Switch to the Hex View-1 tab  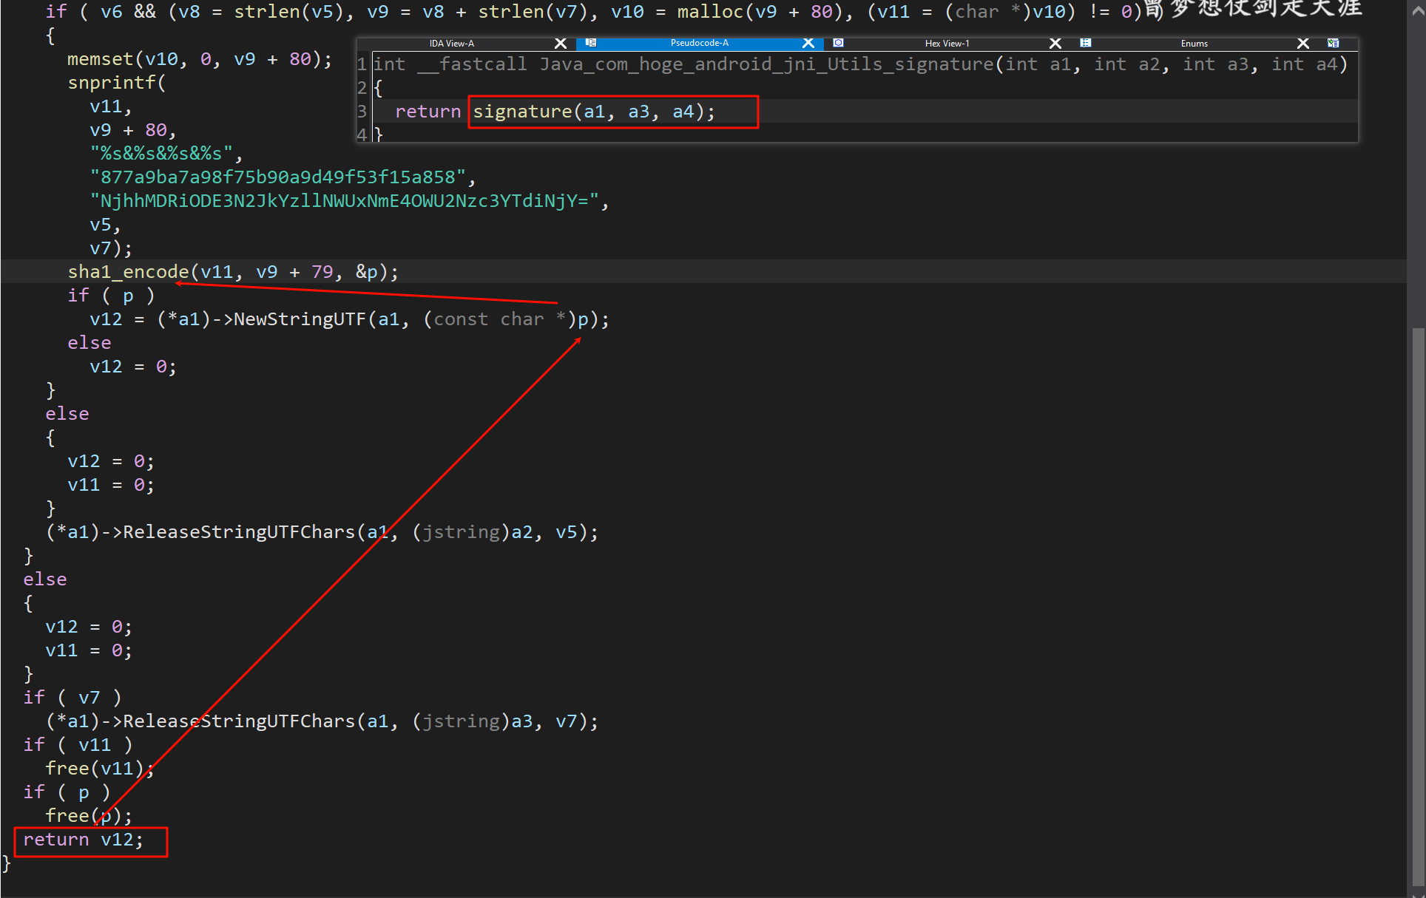[x=947, y=44]
